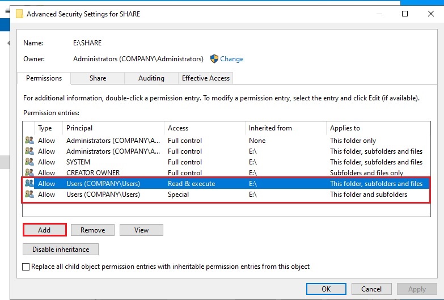Click the View button
This screenshot has width=444, height=300.
pos(141,230)
